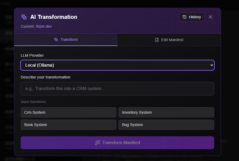Viewport: 239px width, 161px height.
Task: Click the sparkles icon beside AI Transformation title
Action: coord(24,17)
